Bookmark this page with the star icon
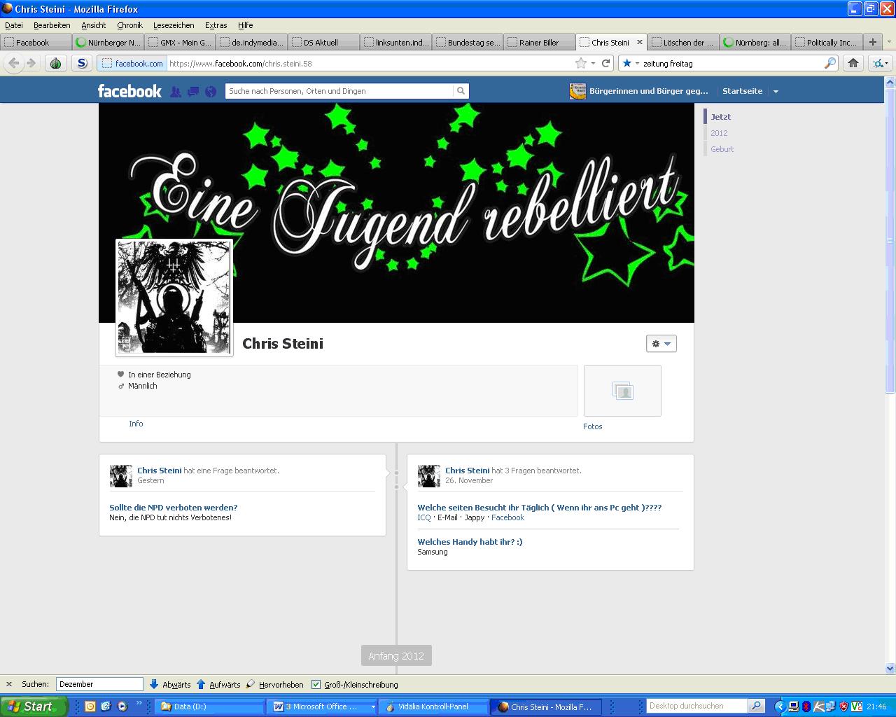This screenshot has height=717, width=896. pos(580,63)
